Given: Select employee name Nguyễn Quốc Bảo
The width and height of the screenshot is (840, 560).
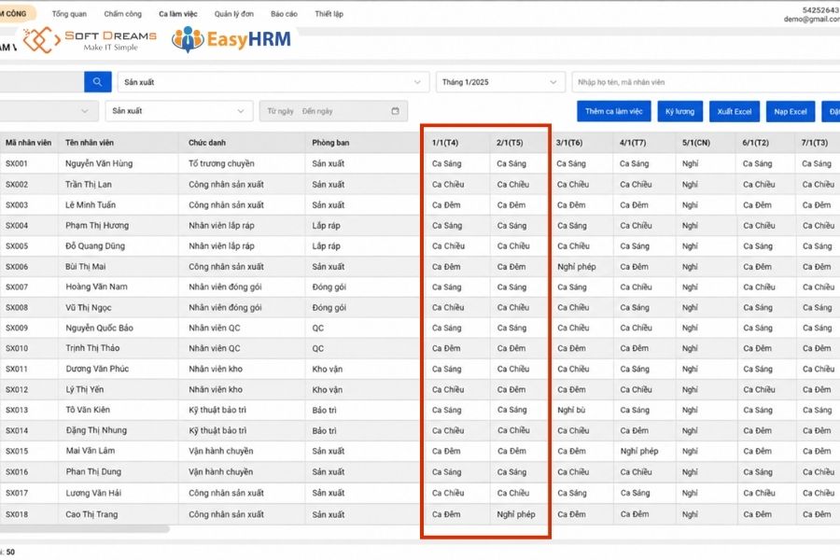Looking at the screenshot, I should 99,328.
